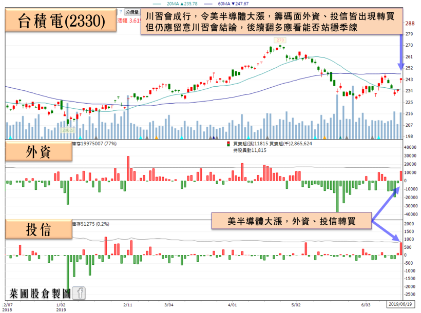Click the Facebook icon beside 菜圖股倉製圖
The width and height of the screenshot is (421, 313).
[79, 293]
